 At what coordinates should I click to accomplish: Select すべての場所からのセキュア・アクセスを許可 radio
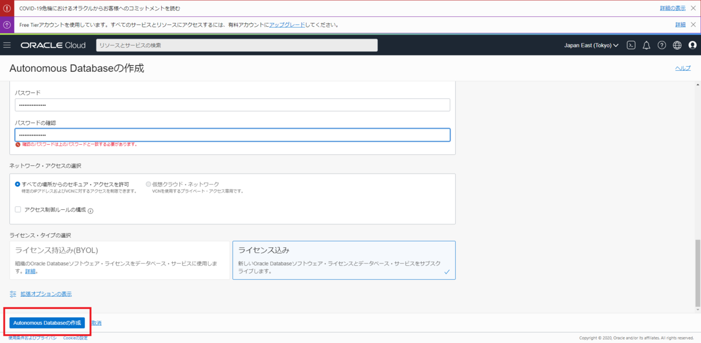coord(18,184)
